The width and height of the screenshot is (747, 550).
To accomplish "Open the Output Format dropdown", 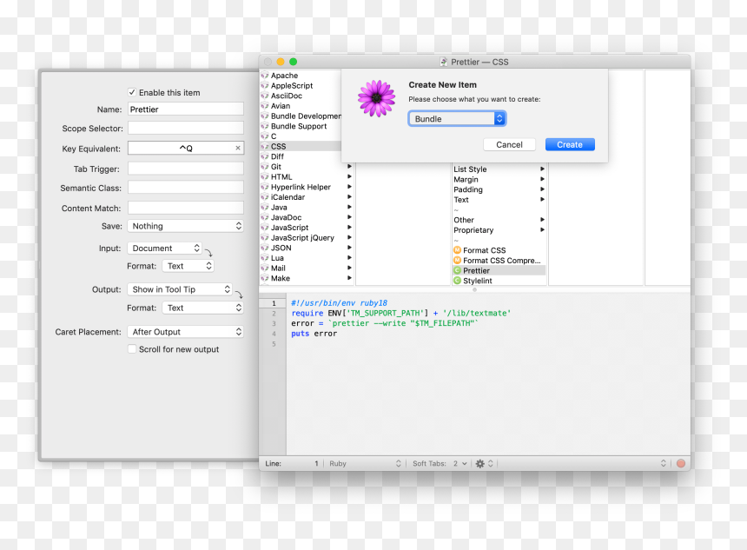I will coord(202,308).
